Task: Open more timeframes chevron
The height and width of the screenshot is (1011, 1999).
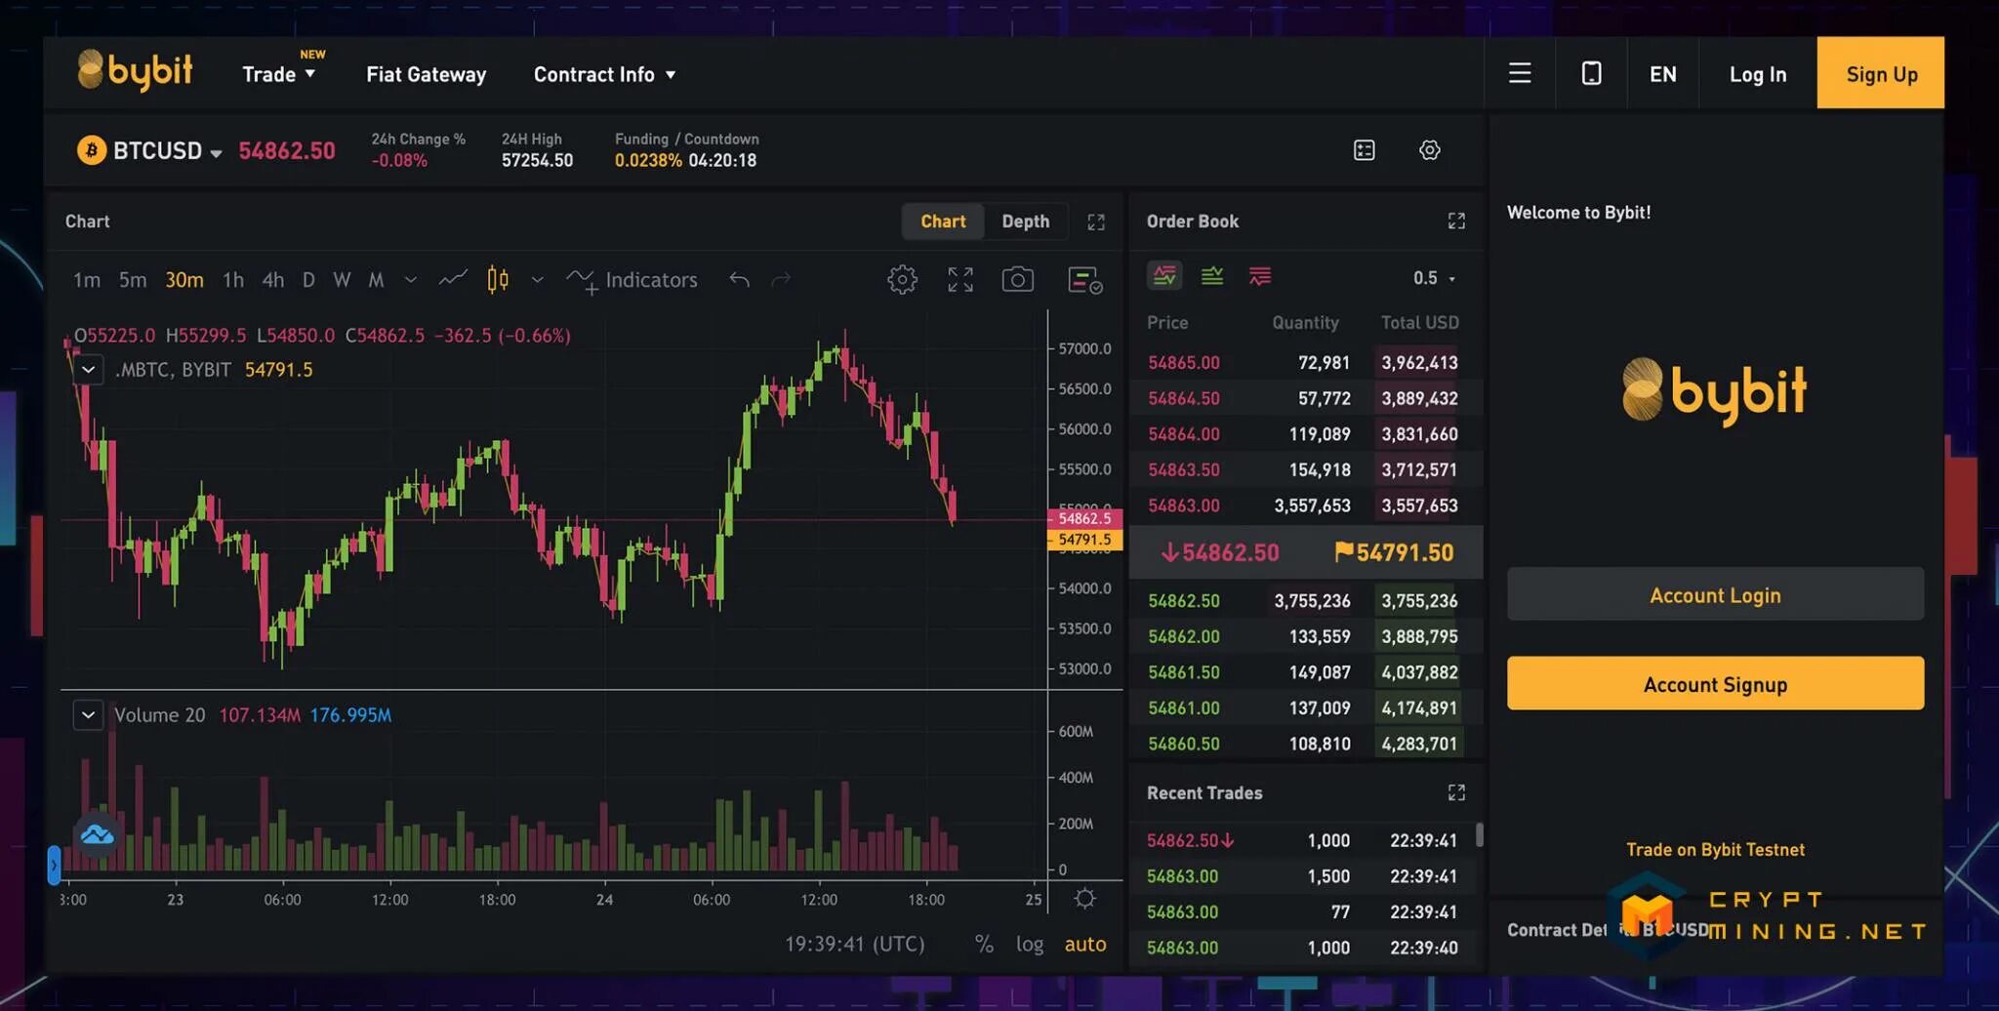Action: click(411, 281)
